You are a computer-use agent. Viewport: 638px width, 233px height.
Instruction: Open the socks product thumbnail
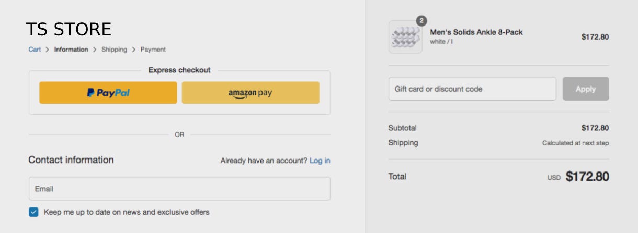[x=405, y=37]
